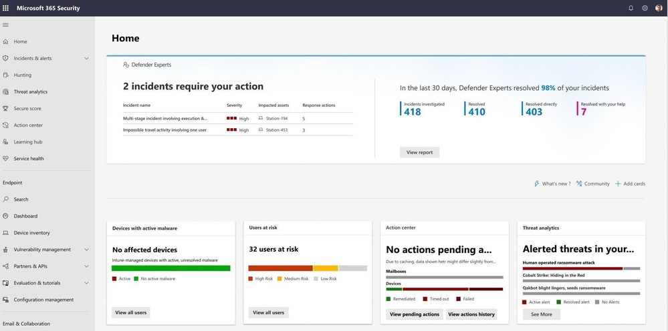The height and width of the screenshot is (331, 668).
Task: Click the Evaluation & tutorials icon
Action: pyautogui.click(x=5, y=283)
